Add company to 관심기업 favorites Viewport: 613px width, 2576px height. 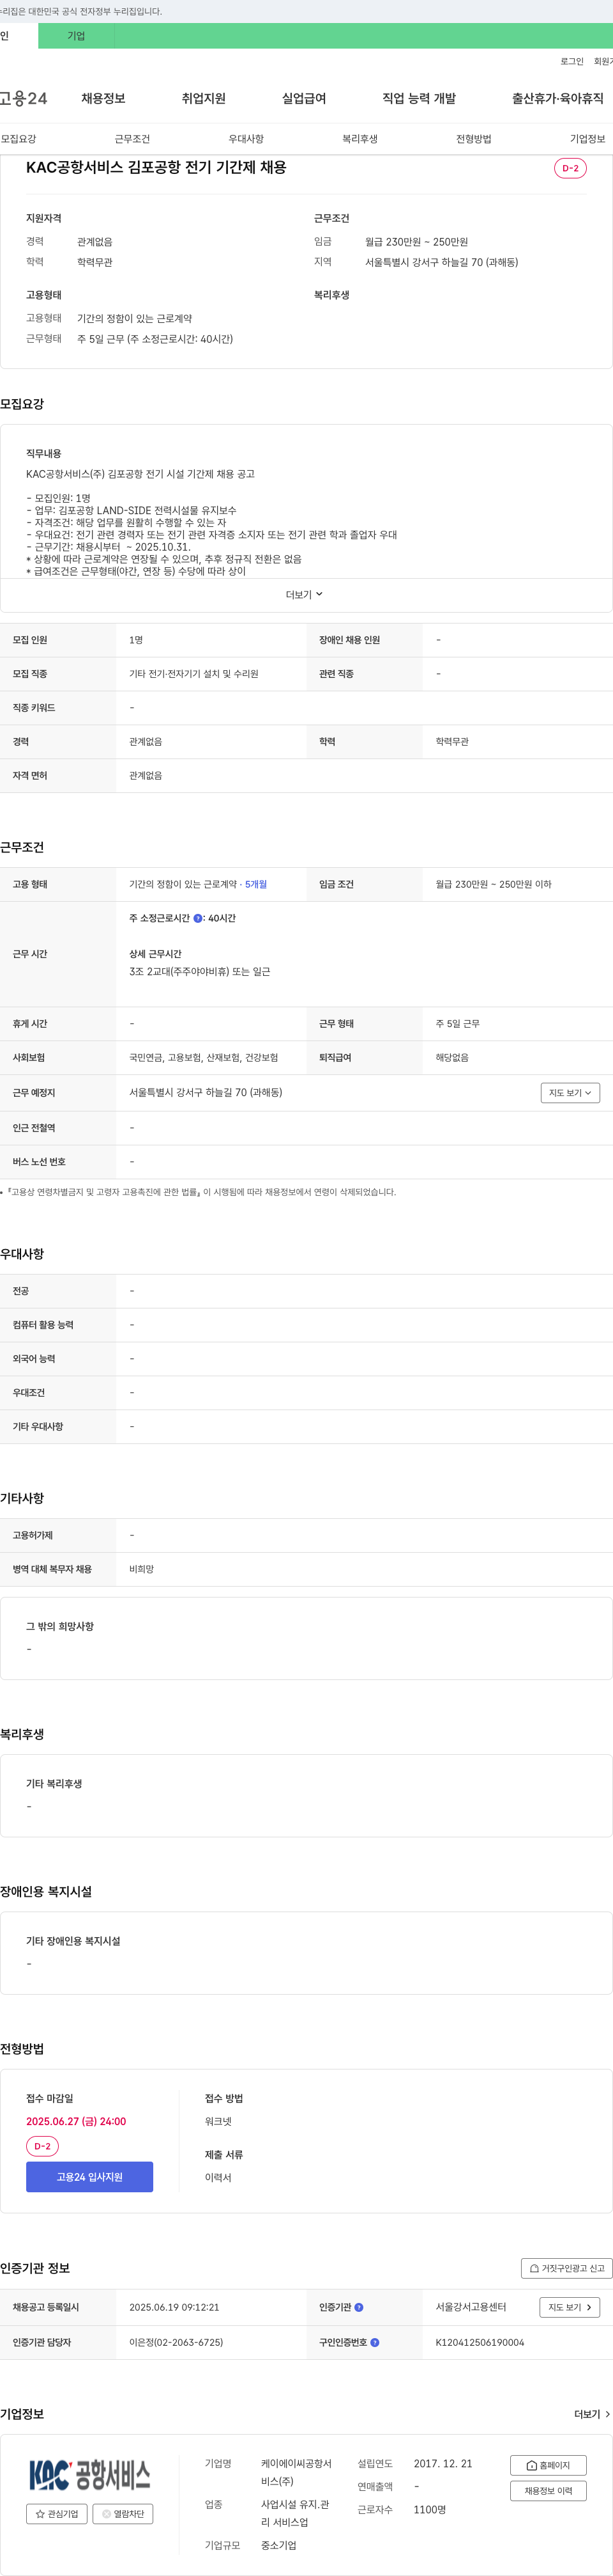(57, 2513)
